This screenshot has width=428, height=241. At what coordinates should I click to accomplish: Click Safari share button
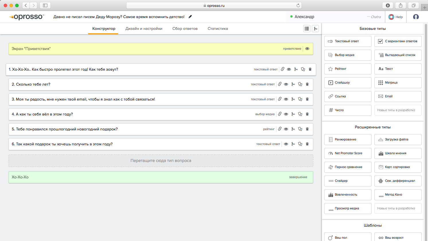coord(400,5)
